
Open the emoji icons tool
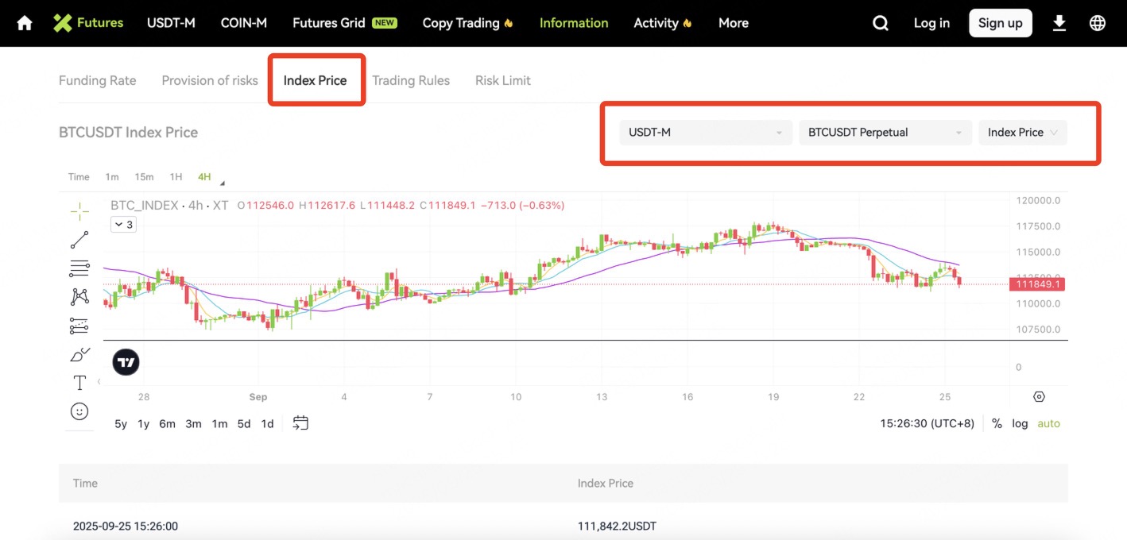[79, 411]
